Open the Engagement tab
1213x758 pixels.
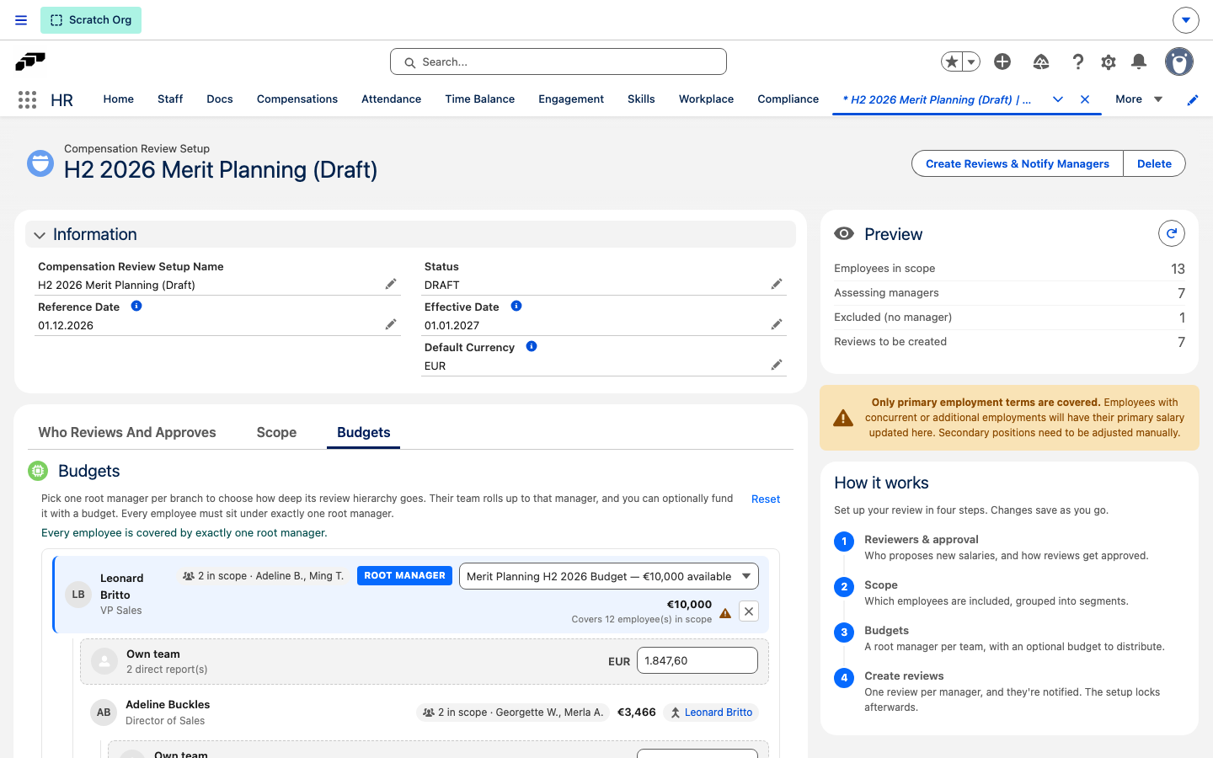[x=571, y=99]
